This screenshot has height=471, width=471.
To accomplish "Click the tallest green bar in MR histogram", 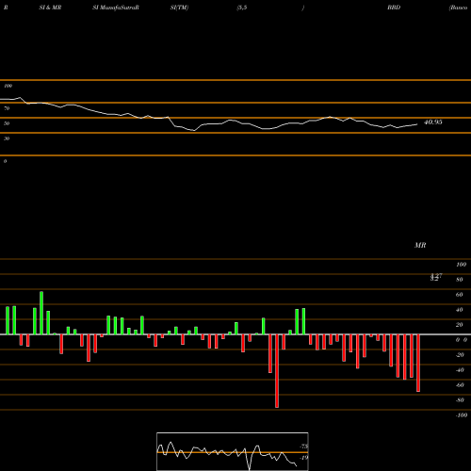I will (x=41, y=313).
